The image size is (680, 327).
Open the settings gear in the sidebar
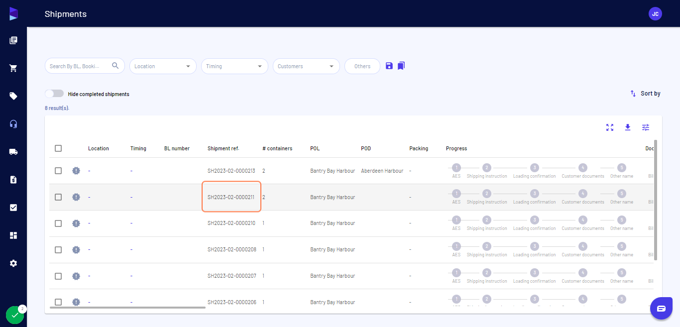(13, 263)
